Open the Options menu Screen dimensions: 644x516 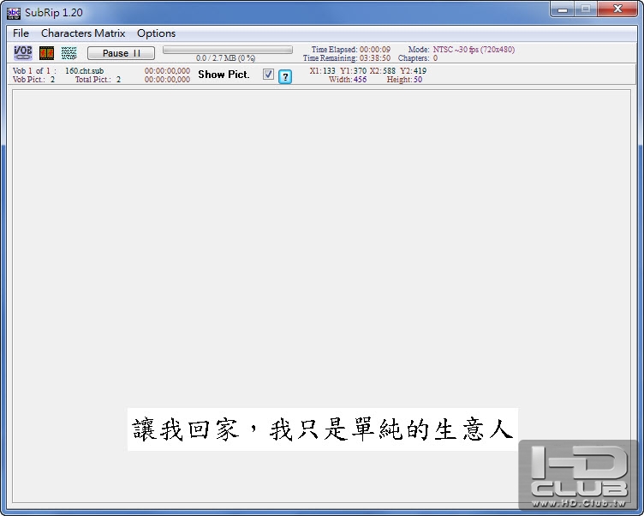(156, 33)
